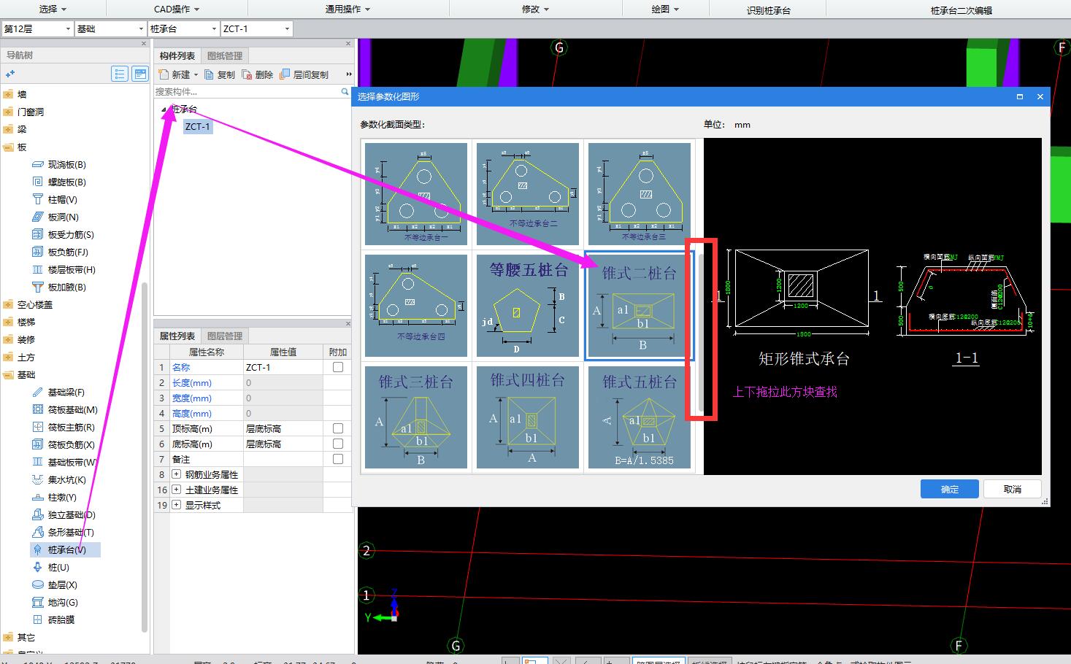Select the 集水坑(K) sump item
This screenshot has height=664, width=1071.
pyautogui.click(x=66, y=480)
